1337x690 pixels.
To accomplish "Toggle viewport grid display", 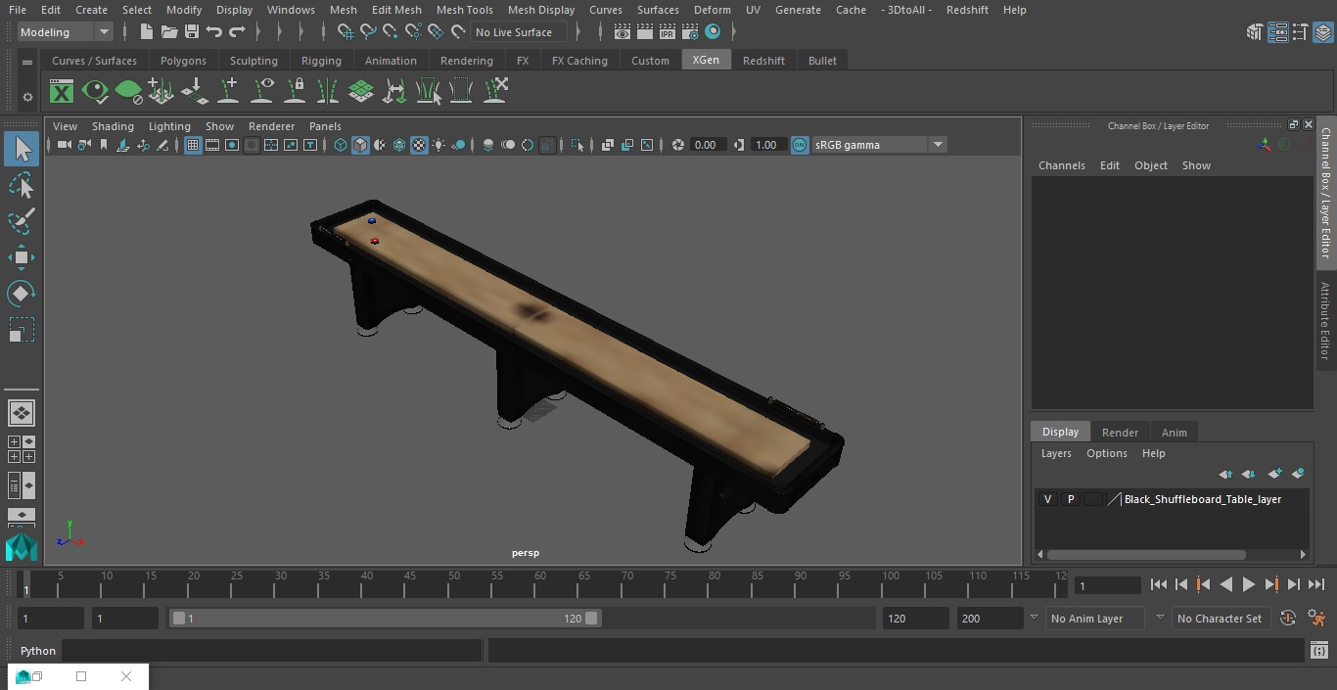I will pyautogui.click(x=193, y=145).
